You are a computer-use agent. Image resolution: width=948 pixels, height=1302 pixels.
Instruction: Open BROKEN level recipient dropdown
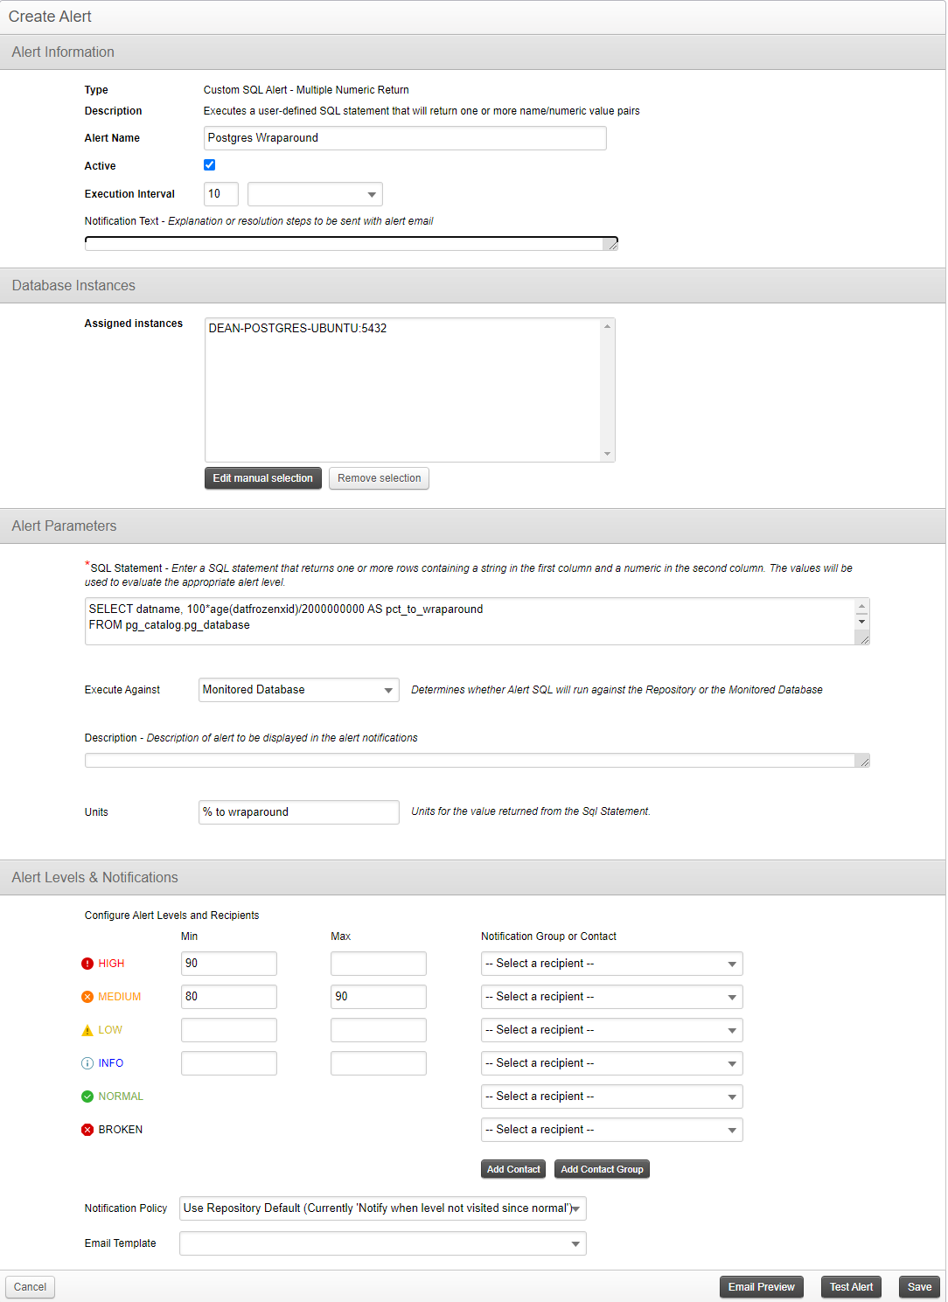(x=611, y=1130)
